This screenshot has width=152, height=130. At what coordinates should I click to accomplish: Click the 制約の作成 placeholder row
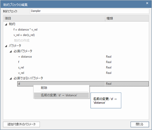pos(22,41)
